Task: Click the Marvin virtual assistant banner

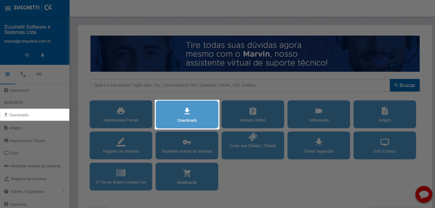Action: [255, 54]
